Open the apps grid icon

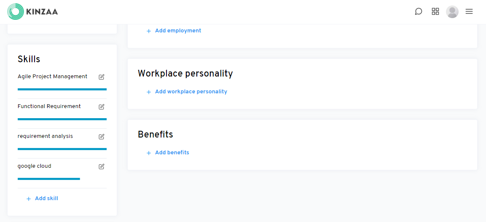tap(435, 11)
